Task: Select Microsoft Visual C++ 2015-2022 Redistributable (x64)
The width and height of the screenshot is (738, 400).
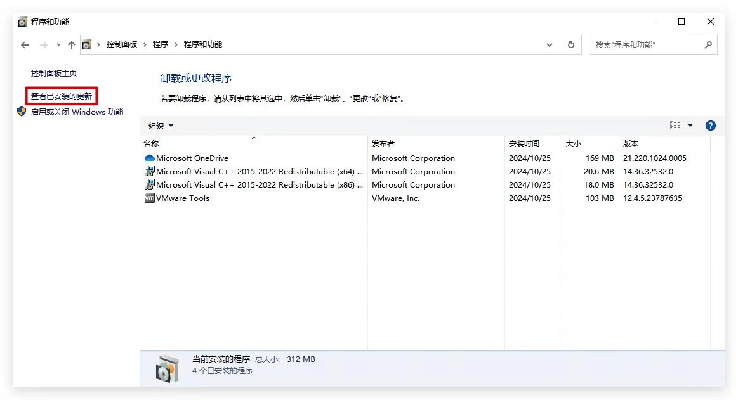Action: [x=260, y=172]
